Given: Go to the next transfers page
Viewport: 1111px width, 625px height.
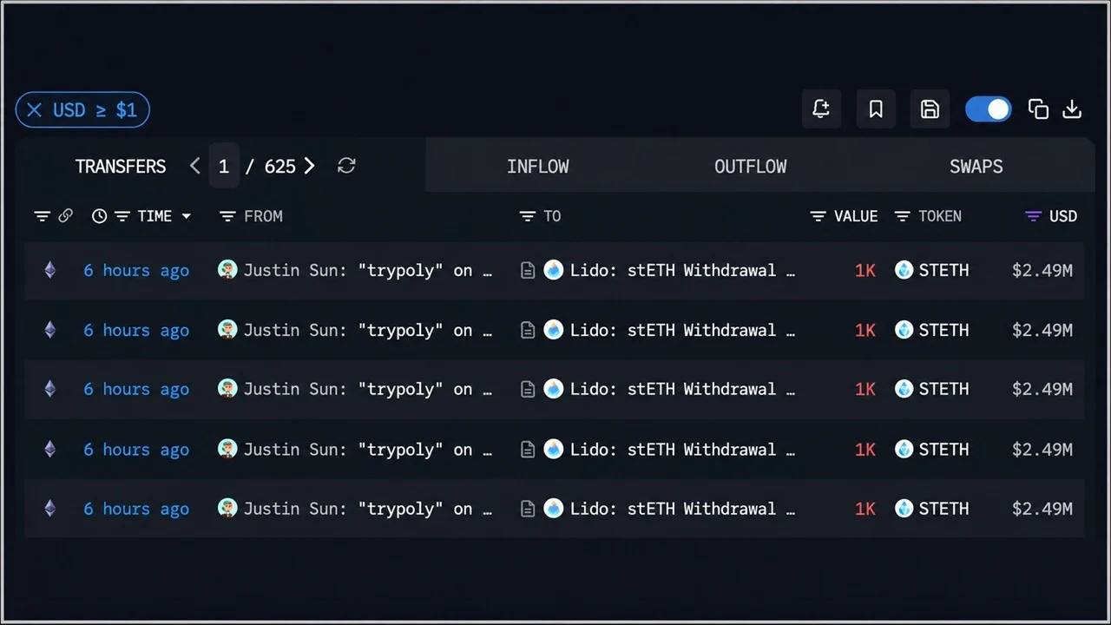Looking at the screenshot, I should coord(309,166).
